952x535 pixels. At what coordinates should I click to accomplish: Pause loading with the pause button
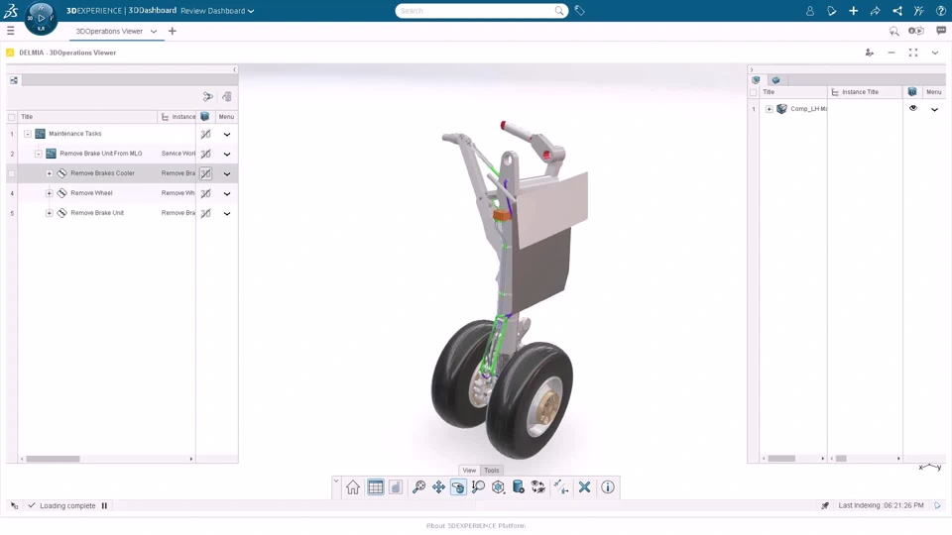(x=104, y=506)
